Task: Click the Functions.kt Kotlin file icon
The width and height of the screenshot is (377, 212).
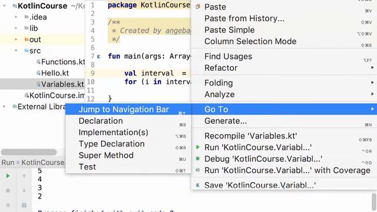Action: [x=38, y=62]
